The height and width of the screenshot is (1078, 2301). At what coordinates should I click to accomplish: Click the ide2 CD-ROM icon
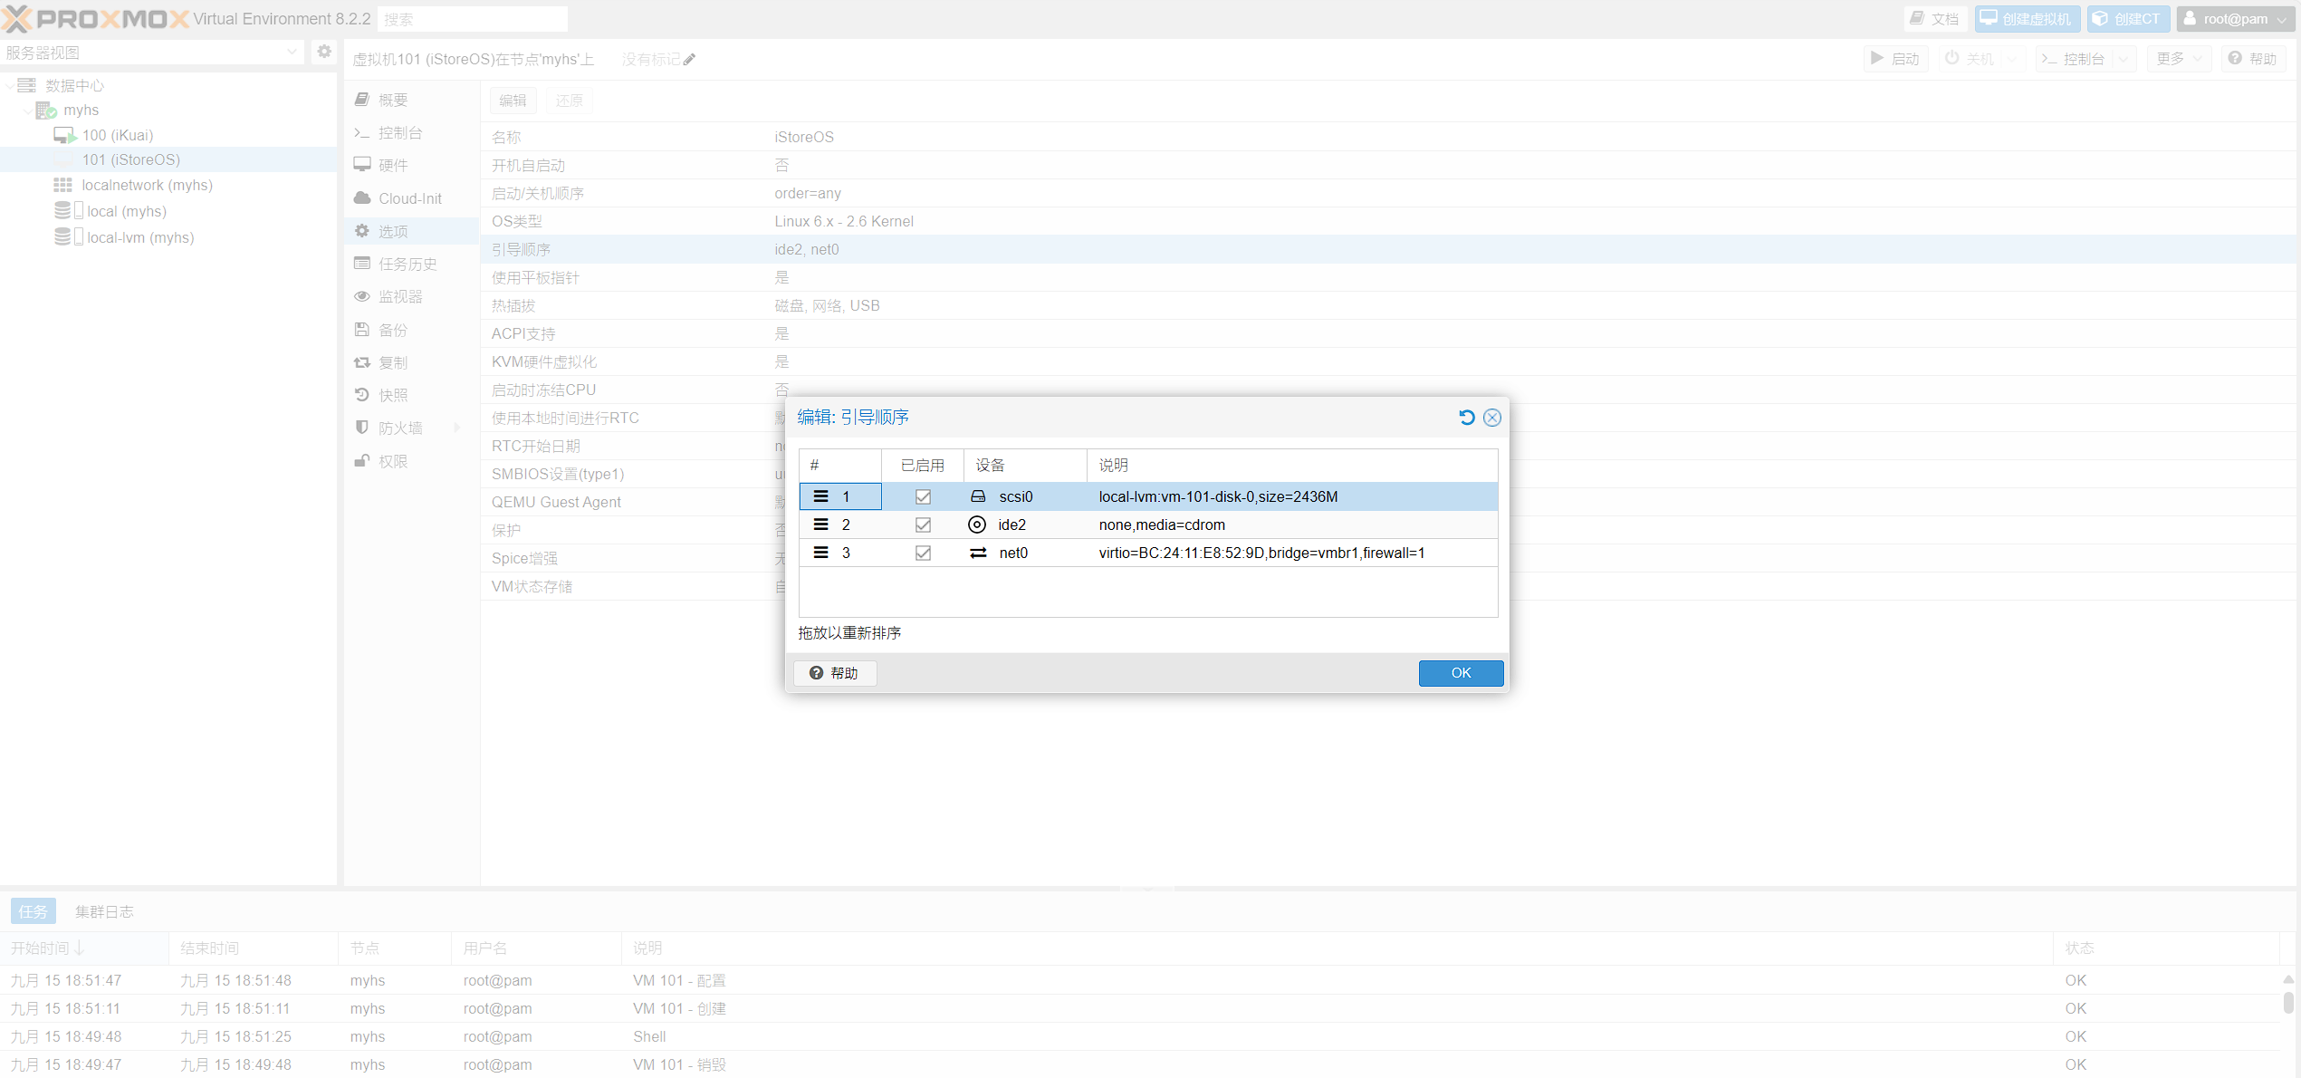(x=977, y=525)
